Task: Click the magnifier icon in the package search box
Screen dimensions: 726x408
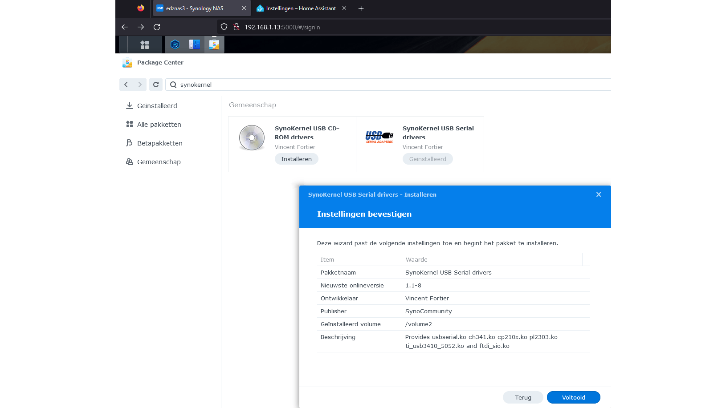Action: coord(173,85)
